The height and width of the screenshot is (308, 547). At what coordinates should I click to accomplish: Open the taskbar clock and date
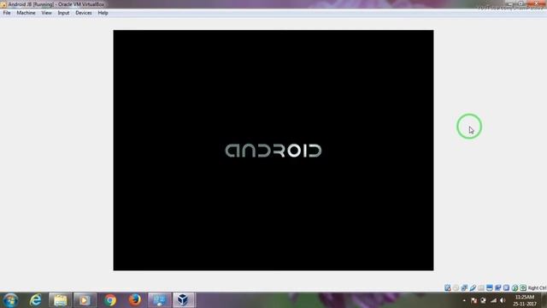525,300
